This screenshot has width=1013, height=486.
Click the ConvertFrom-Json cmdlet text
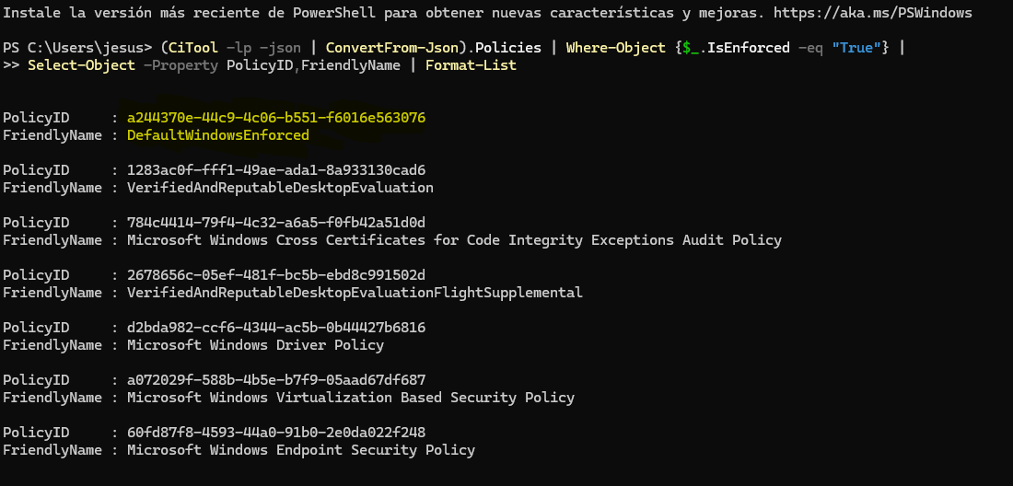[x=391, y=48]
